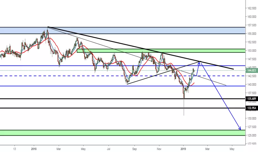The height and width of the screenshot is (152, 258).
Task: Select the 135.689 horizontal line price label
Action: pos(252,99)
